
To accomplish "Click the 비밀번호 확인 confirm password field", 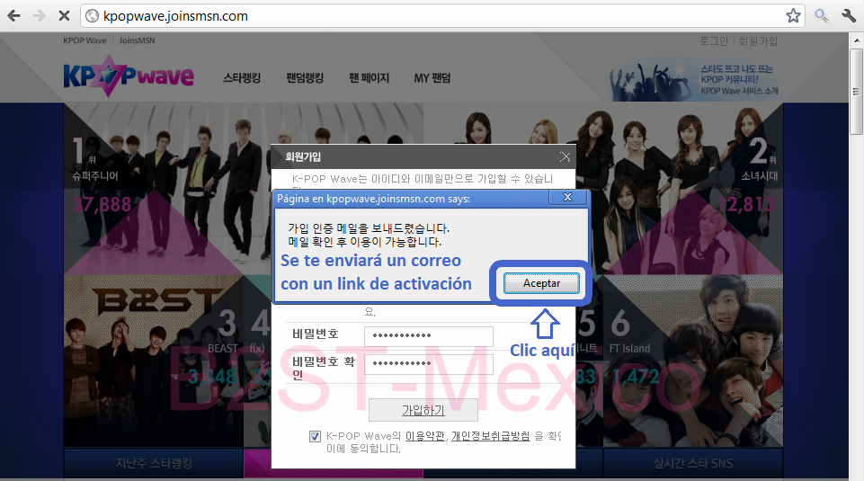I will tap(429, 364).
